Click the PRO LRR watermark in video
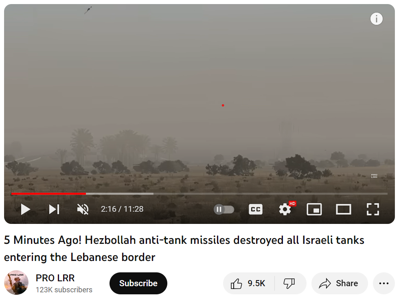 pyautogui.click(x=374, y=176)
